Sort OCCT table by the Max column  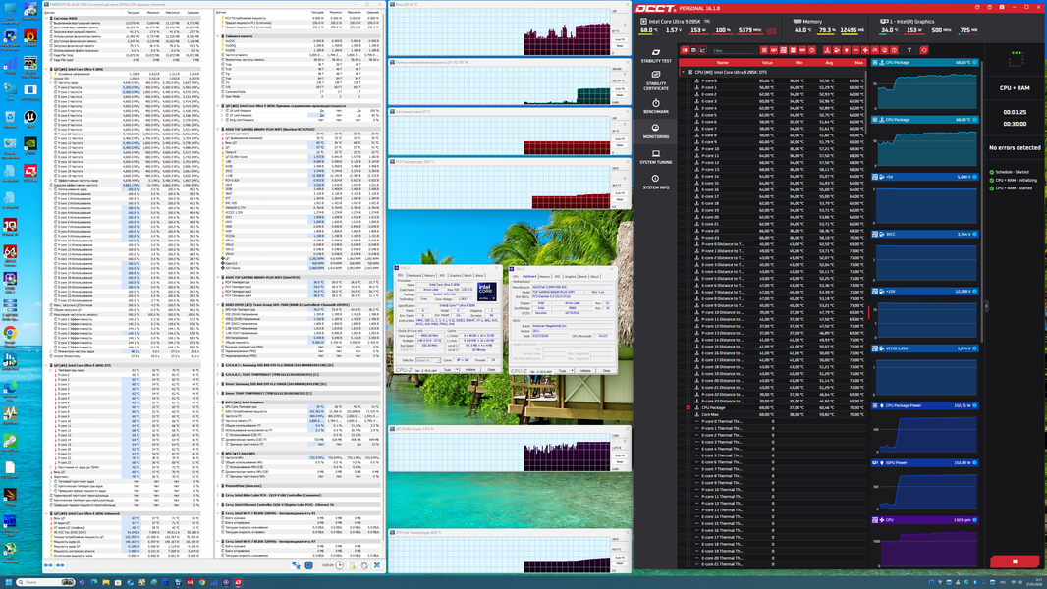(858, 62)
